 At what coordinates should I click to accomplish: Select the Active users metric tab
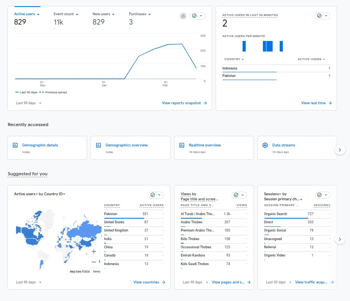tap(27, 14)
